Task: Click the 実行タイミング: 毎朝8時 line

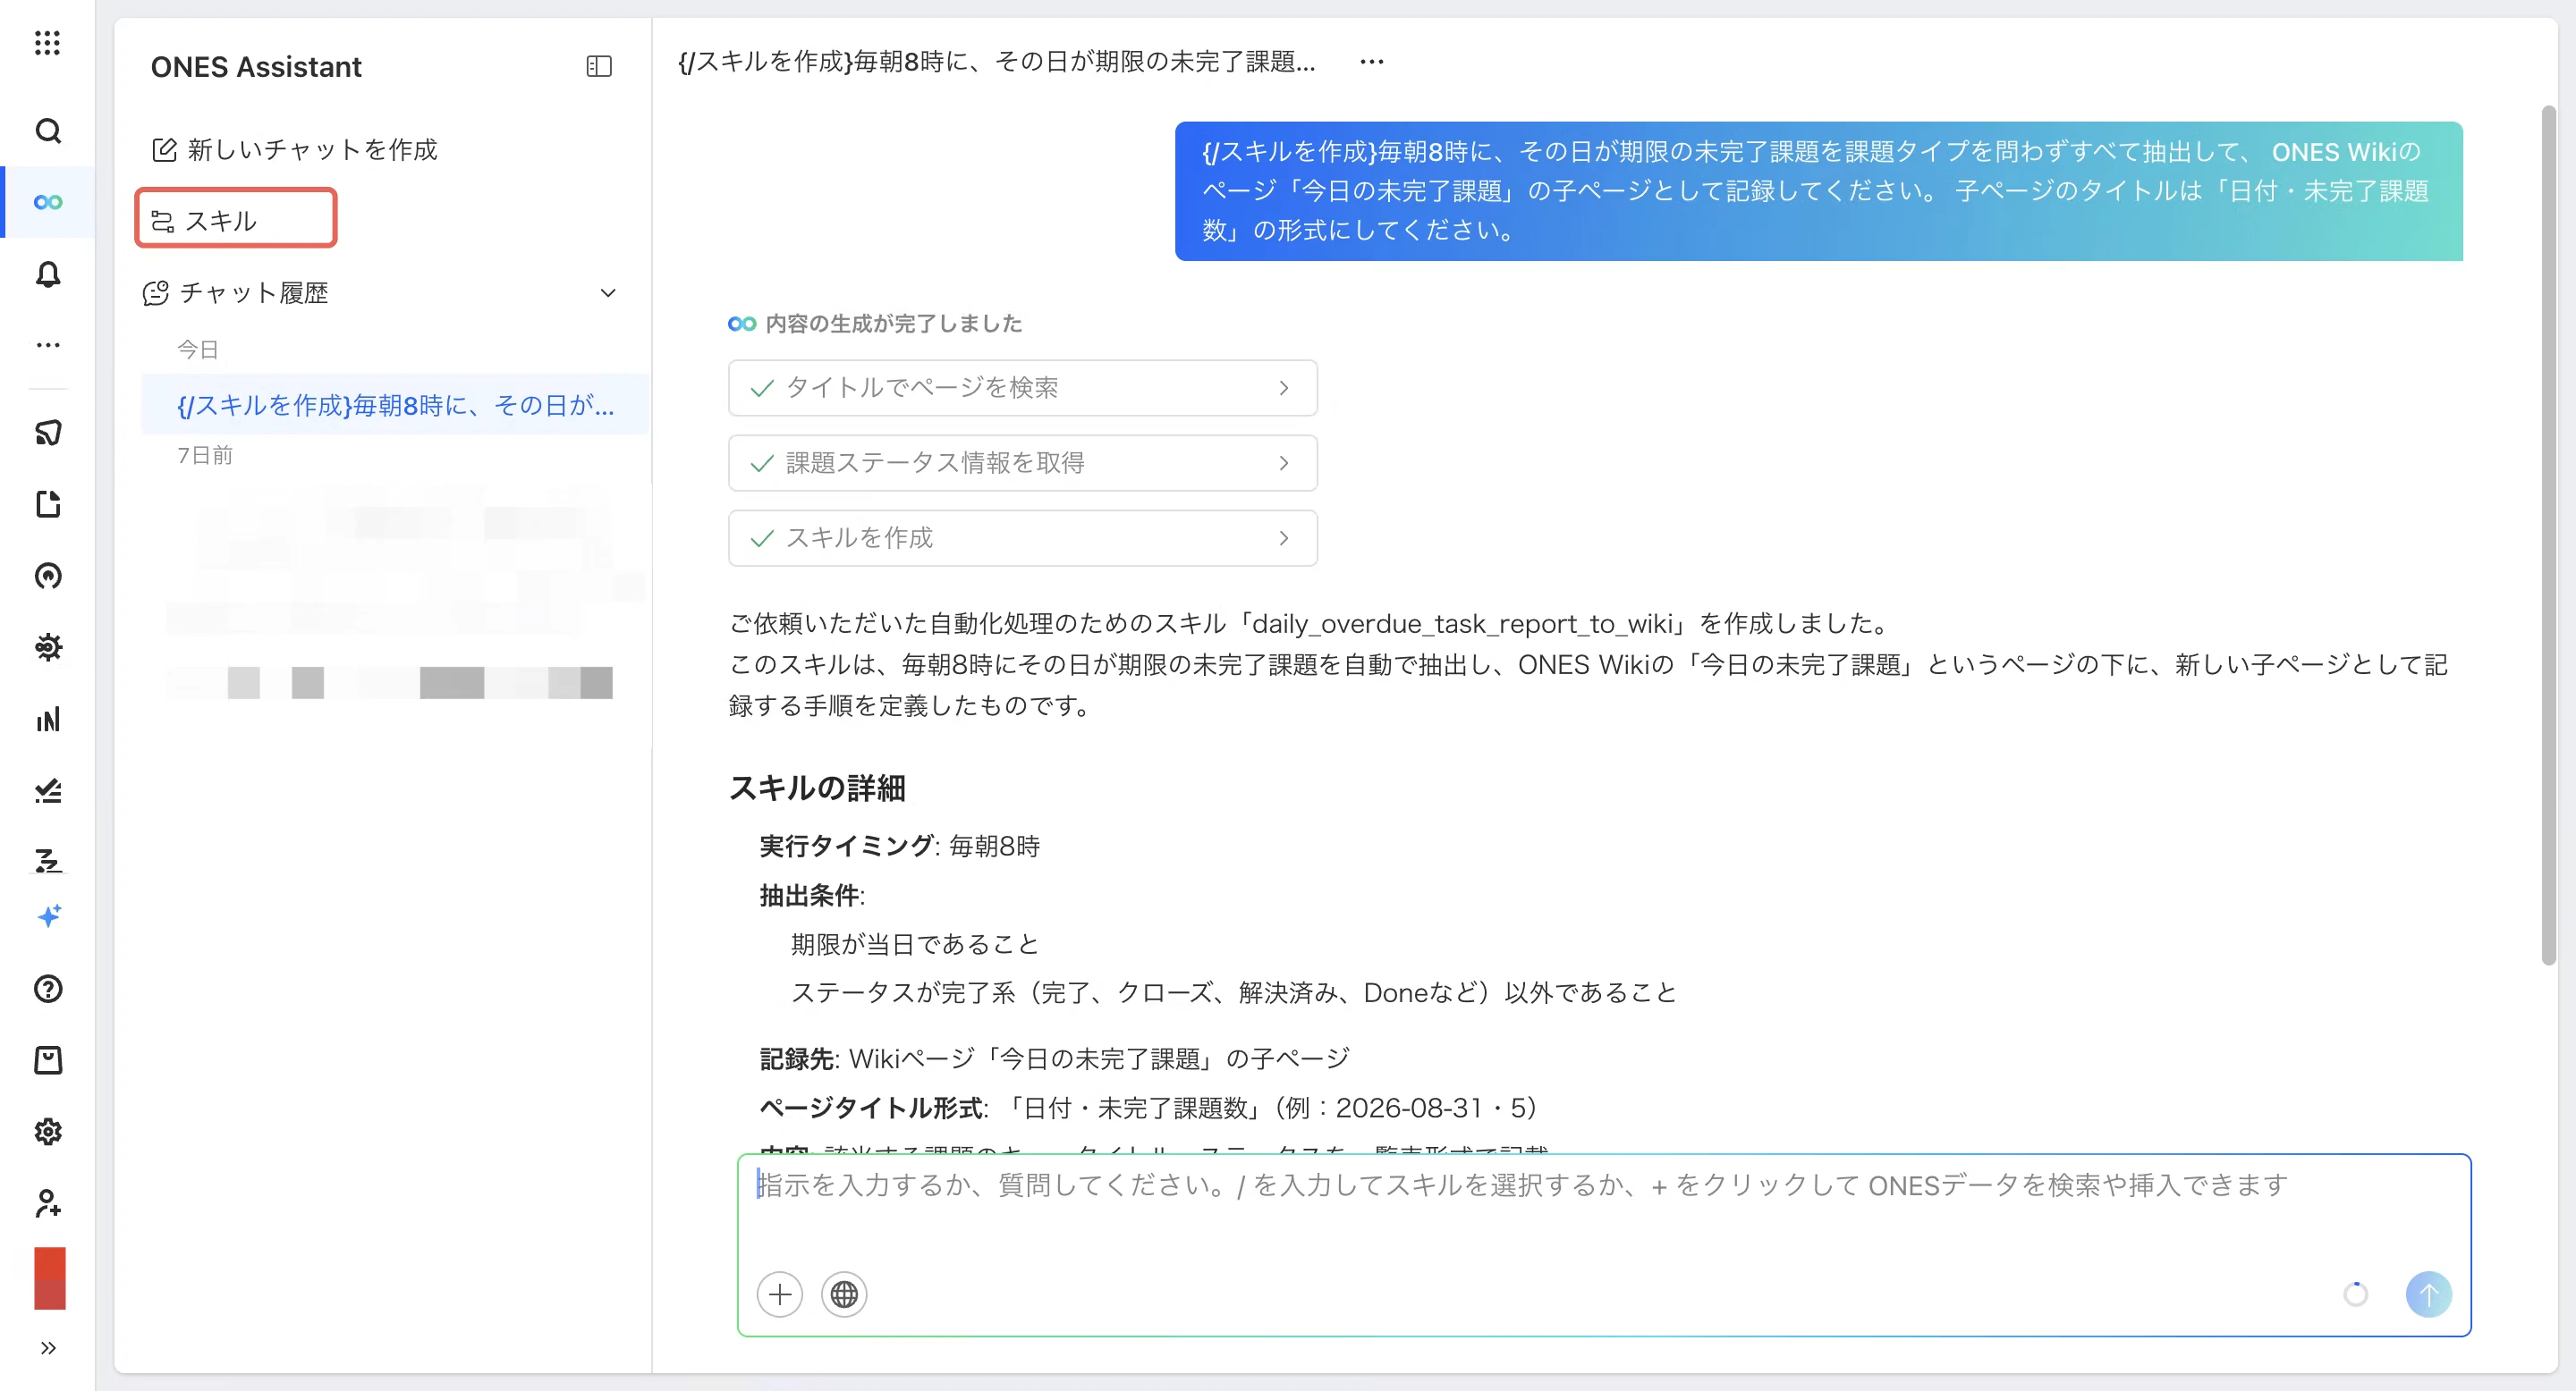Action: click(900, 846)
